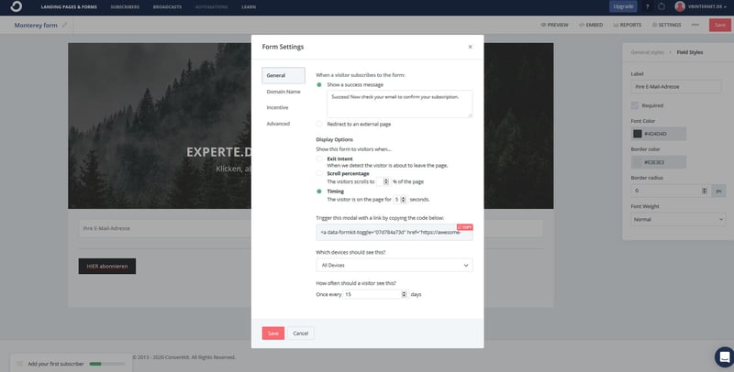
Task: Open the user avatar account menu
Action: tap(680, 6)
